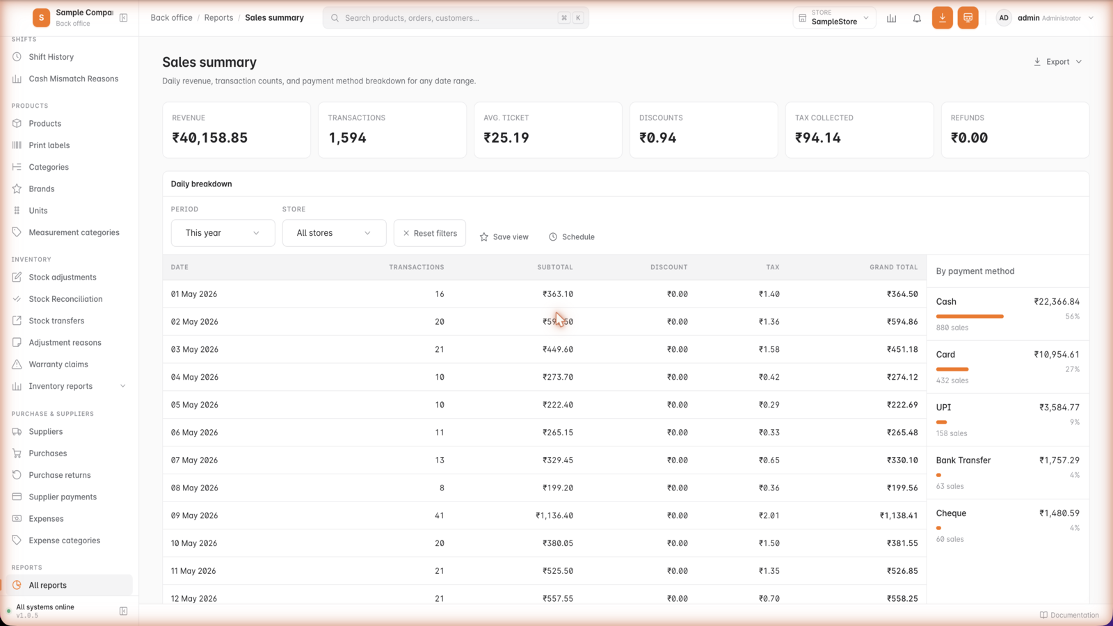Click the Supplier payments card icon
Image resolution: width=1113 pixels, height=626 pixels.
[17, 497]
